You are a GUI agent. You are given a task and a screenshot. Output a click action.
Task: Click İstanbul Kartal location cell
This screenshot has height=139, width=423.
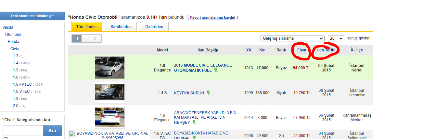pyautogui.click(x=357, y=68)
